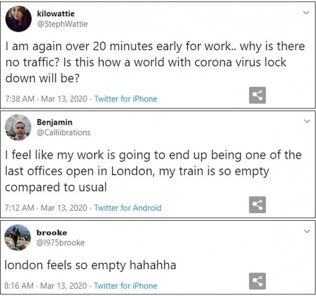316x296 pixels.
Task: Open brooke's profile avatar
Action: [x=17, y=238]
